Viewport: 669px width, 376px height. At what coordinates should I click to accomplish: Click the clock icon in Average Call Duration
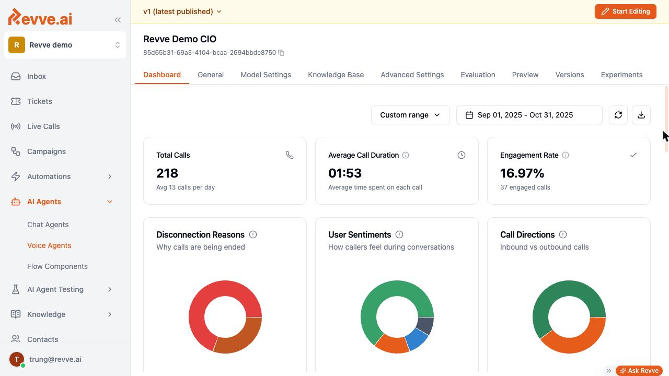pos(462,155)
